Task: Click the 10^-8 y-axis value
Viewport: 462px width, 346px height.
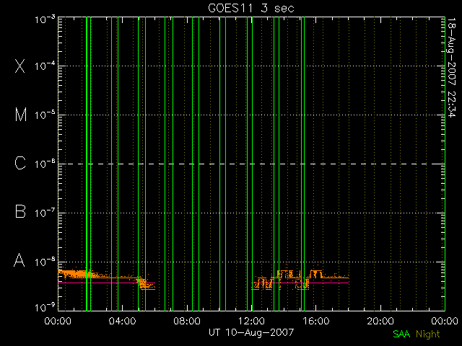Action: [45, 262]
